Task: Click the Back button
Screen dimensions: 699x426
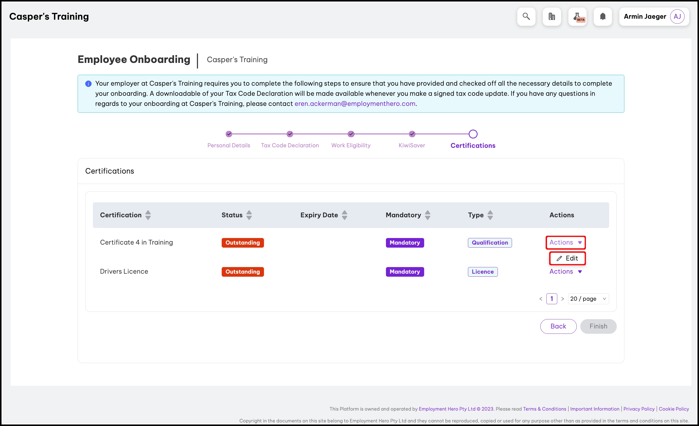Action: 558,326
